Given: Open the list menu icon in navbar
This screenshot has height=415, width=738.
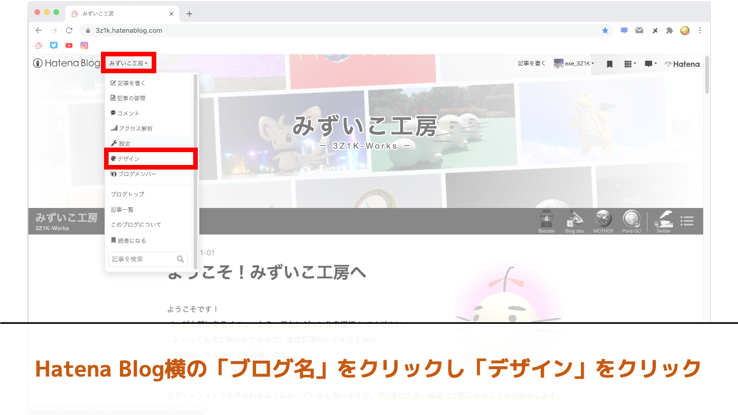Looking at the screenshot, I should [x=687, y=221].
